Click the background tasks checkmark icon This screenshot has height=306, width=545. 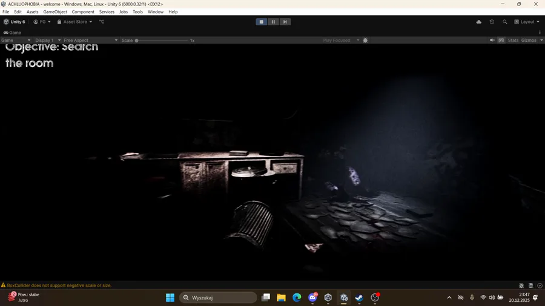[540, 285]
